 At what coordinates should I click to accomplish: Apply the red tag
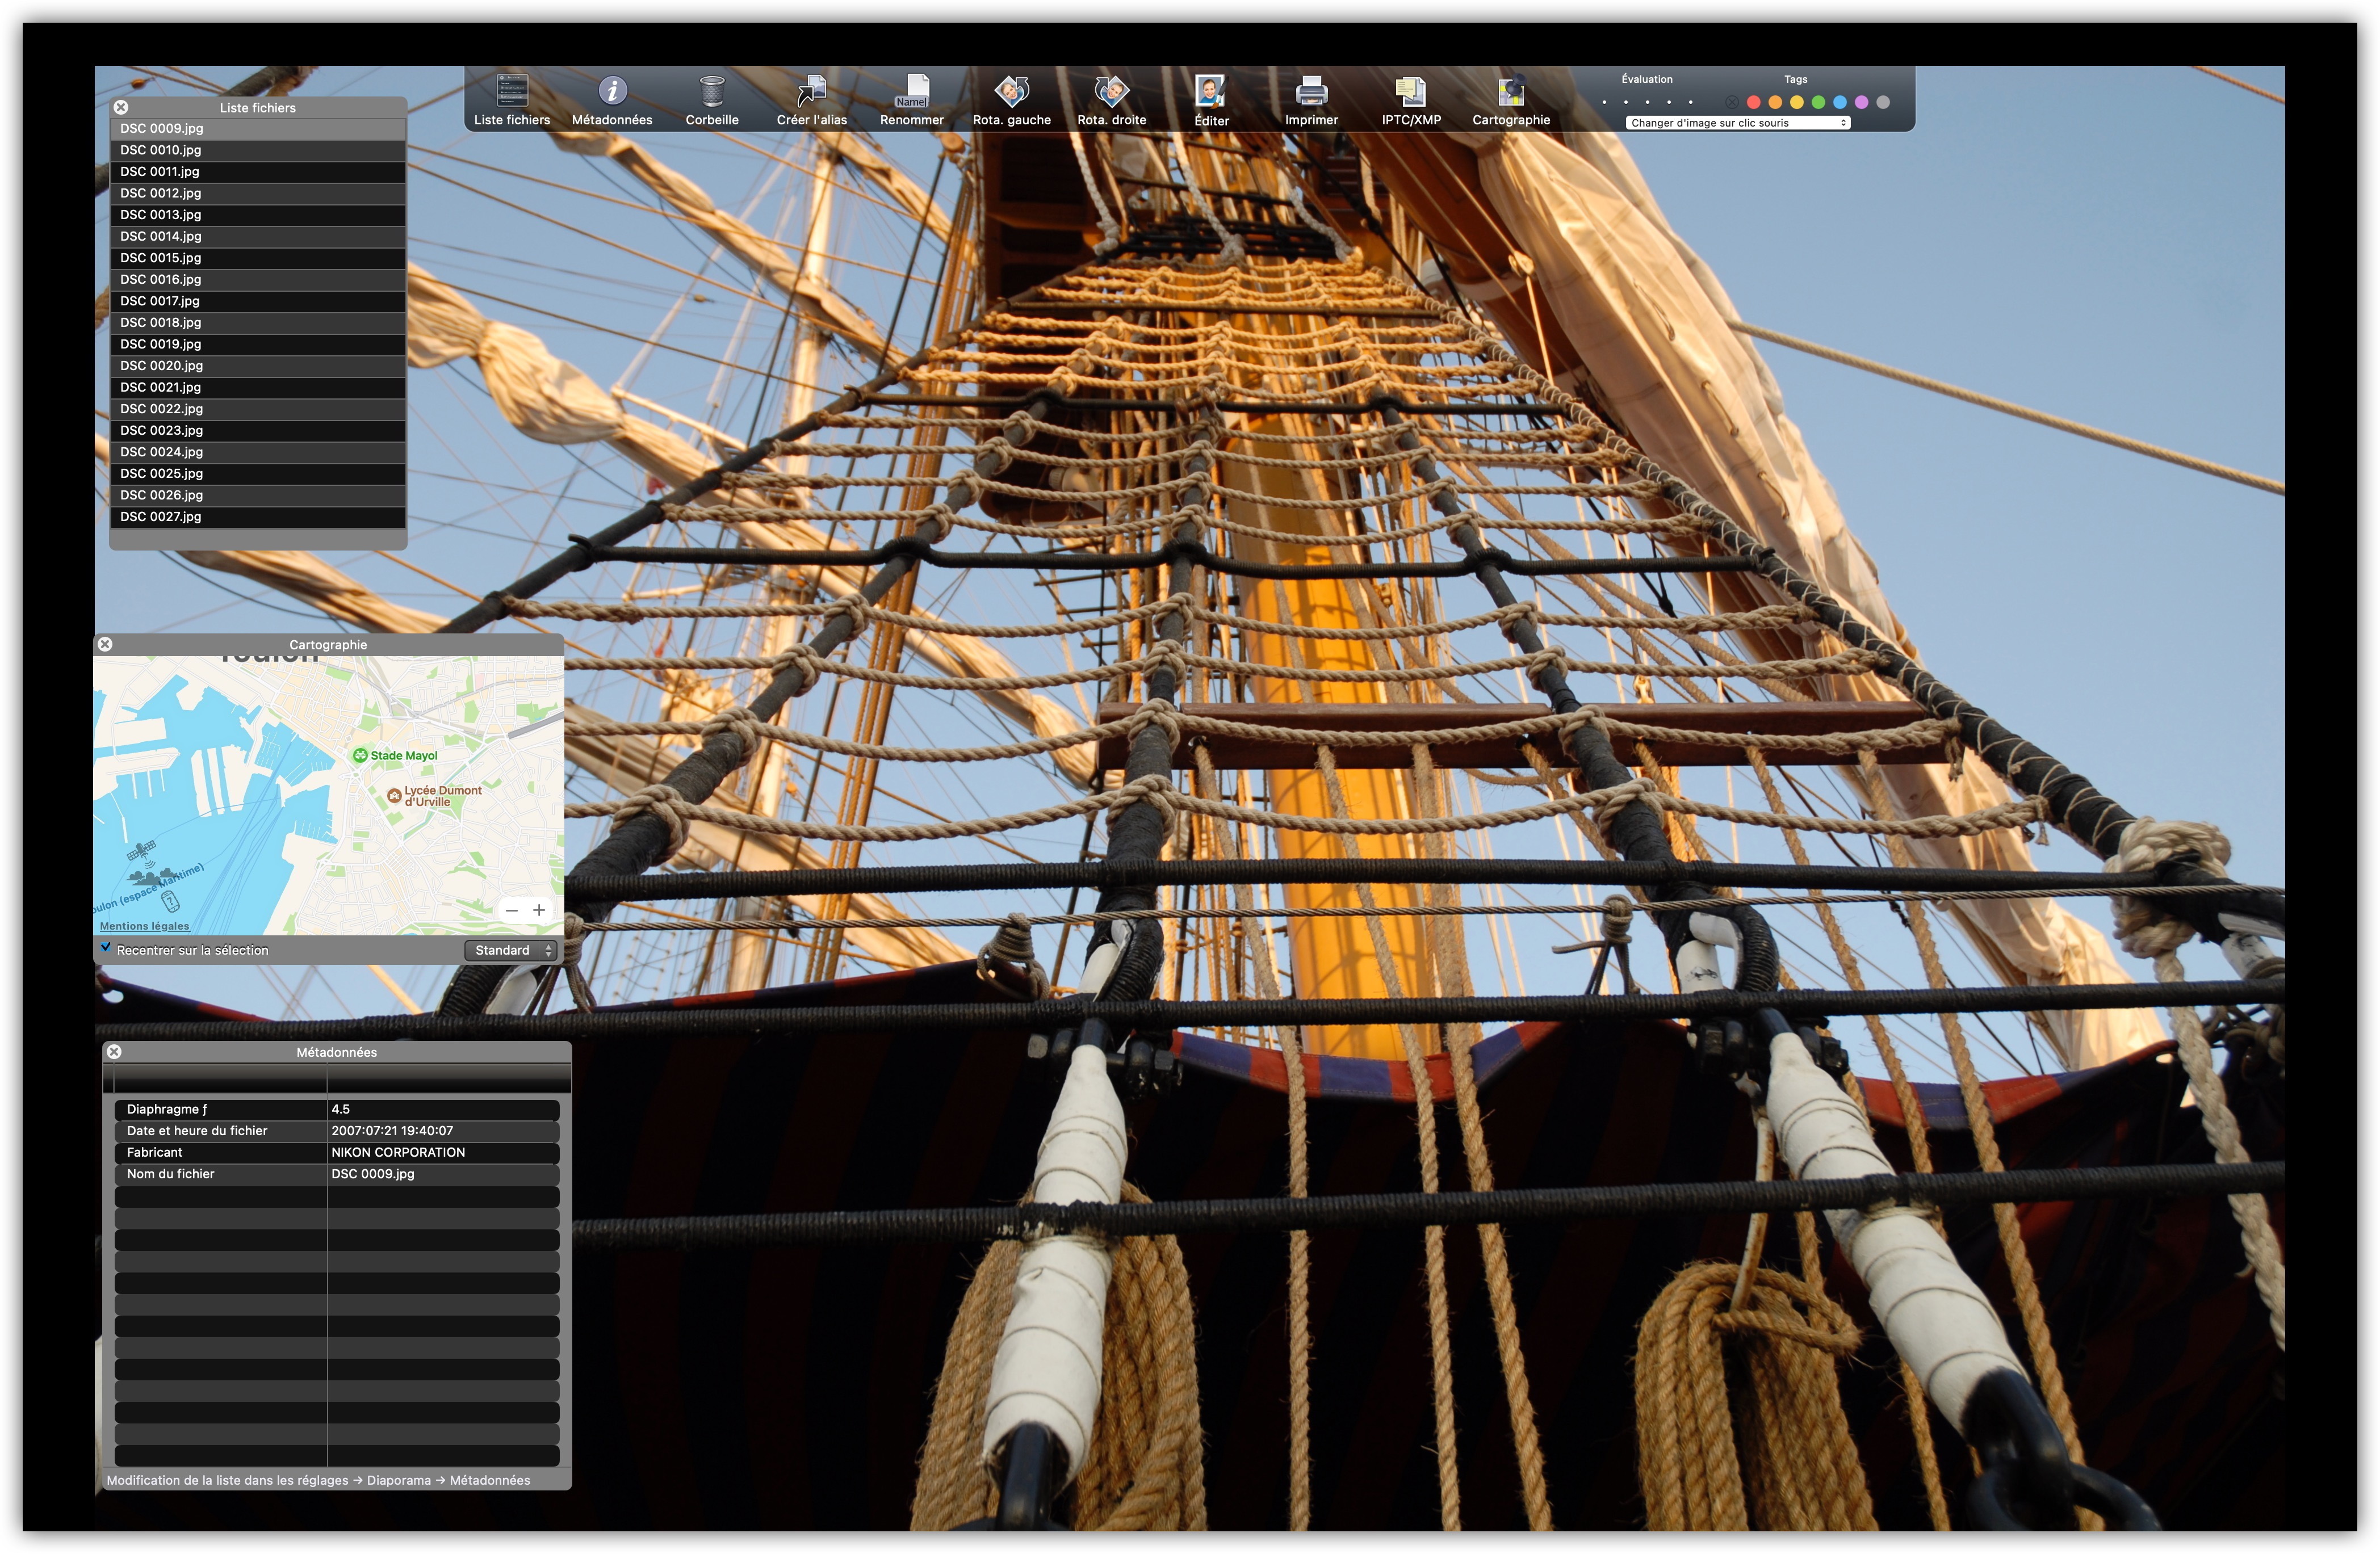coord(1753,102)
